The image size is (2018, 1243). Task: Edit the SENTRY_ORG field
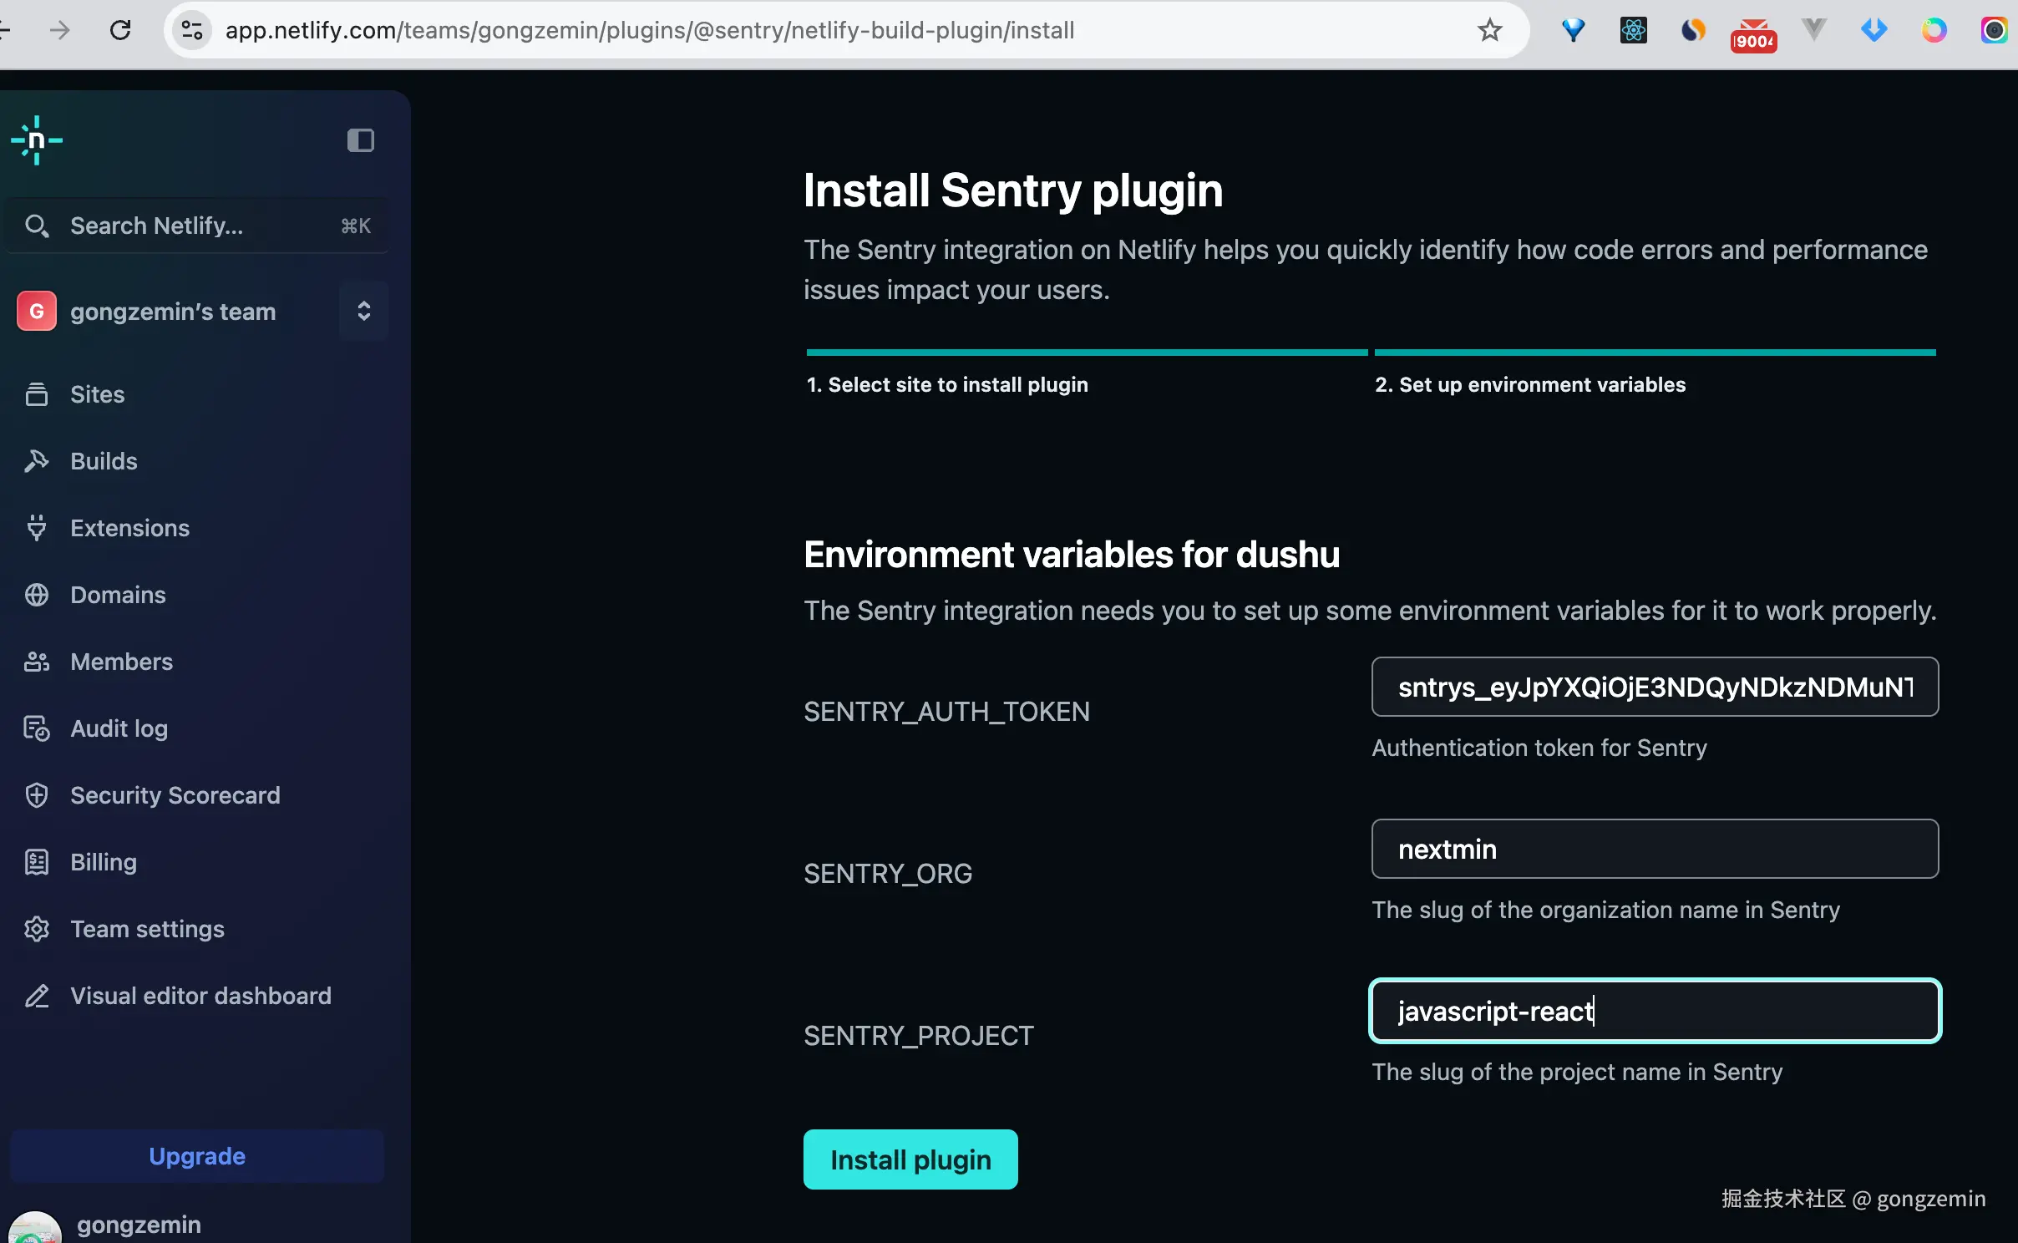click(1655, 849)
